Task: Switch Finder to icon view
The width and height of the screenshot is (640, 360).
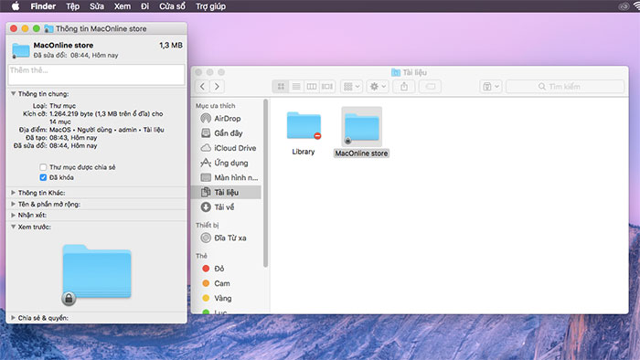Action: [x=281, y=87]
